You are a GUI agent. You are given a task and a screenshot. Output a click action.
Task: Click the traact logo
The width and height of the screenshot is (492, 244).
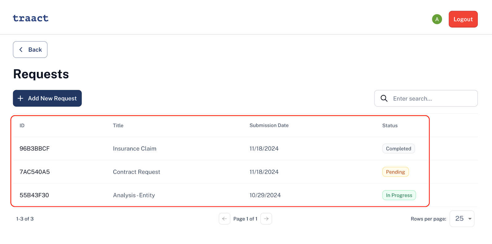(30, 18)
